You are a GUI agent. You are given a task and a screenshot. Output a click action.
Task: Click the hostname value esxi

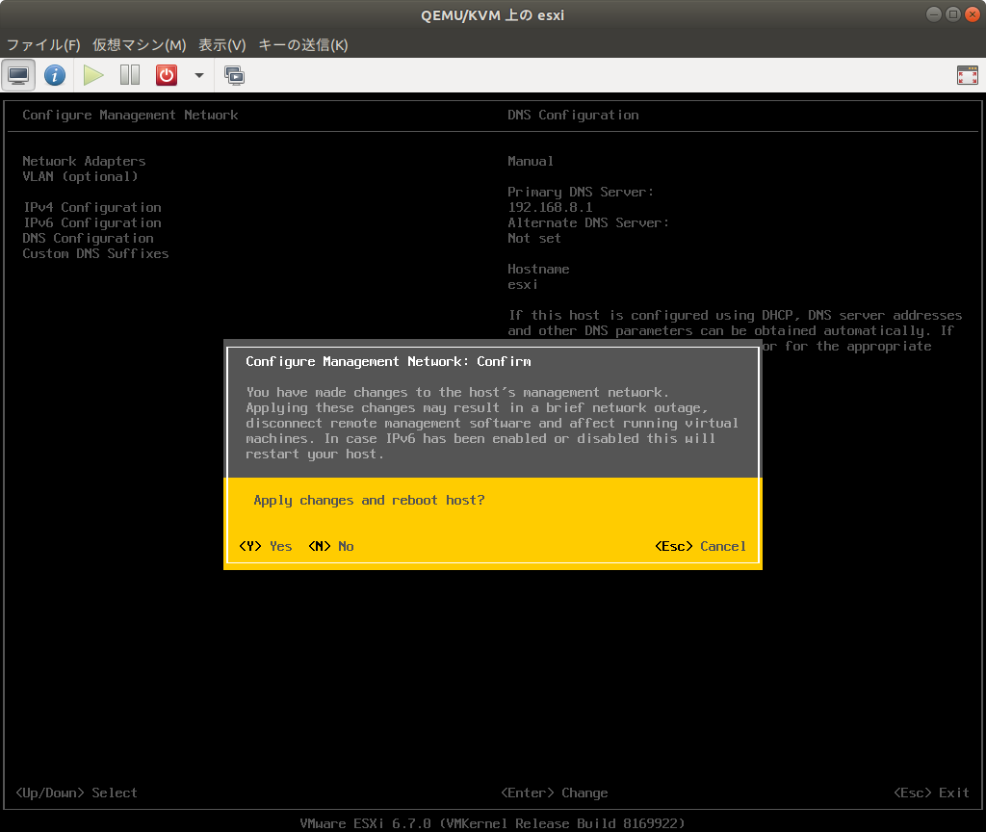523,284
